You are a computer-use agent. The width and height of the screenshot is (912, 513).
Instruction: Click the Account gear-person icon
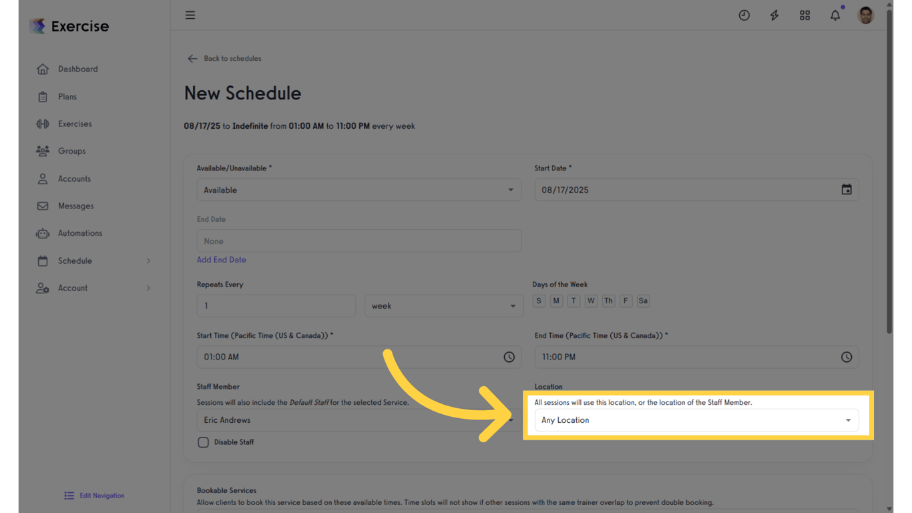coord(43,289)
